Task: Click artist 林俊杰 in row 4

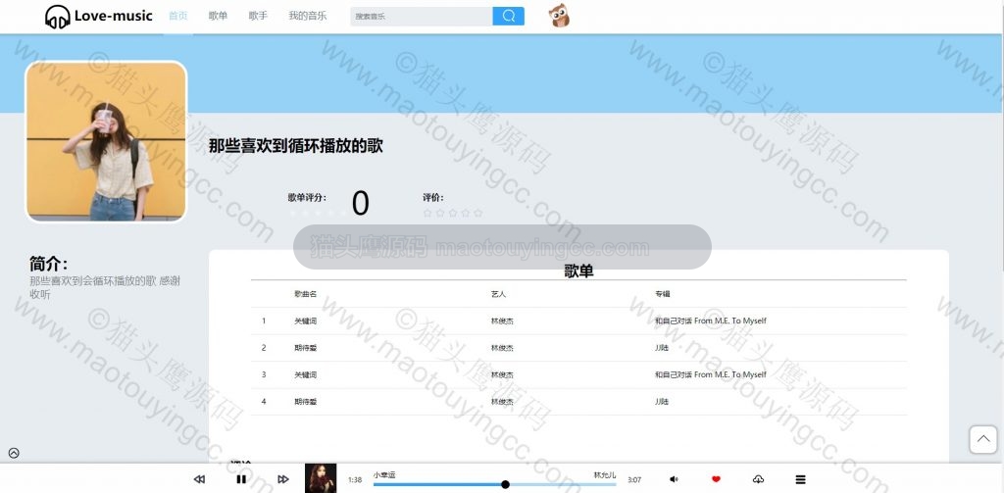Action: (502, 402)
